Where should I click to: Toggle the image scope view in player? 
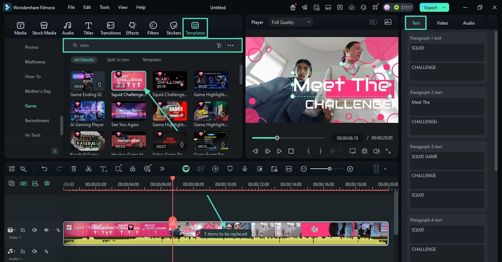(x=388, y=22)
